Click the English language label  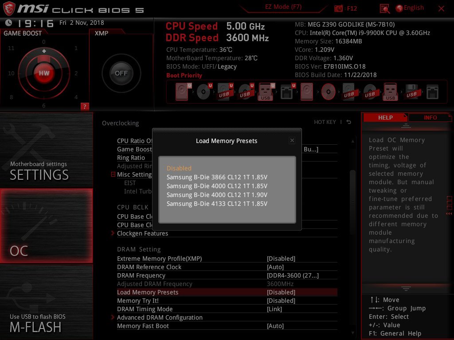coord(414,8)
